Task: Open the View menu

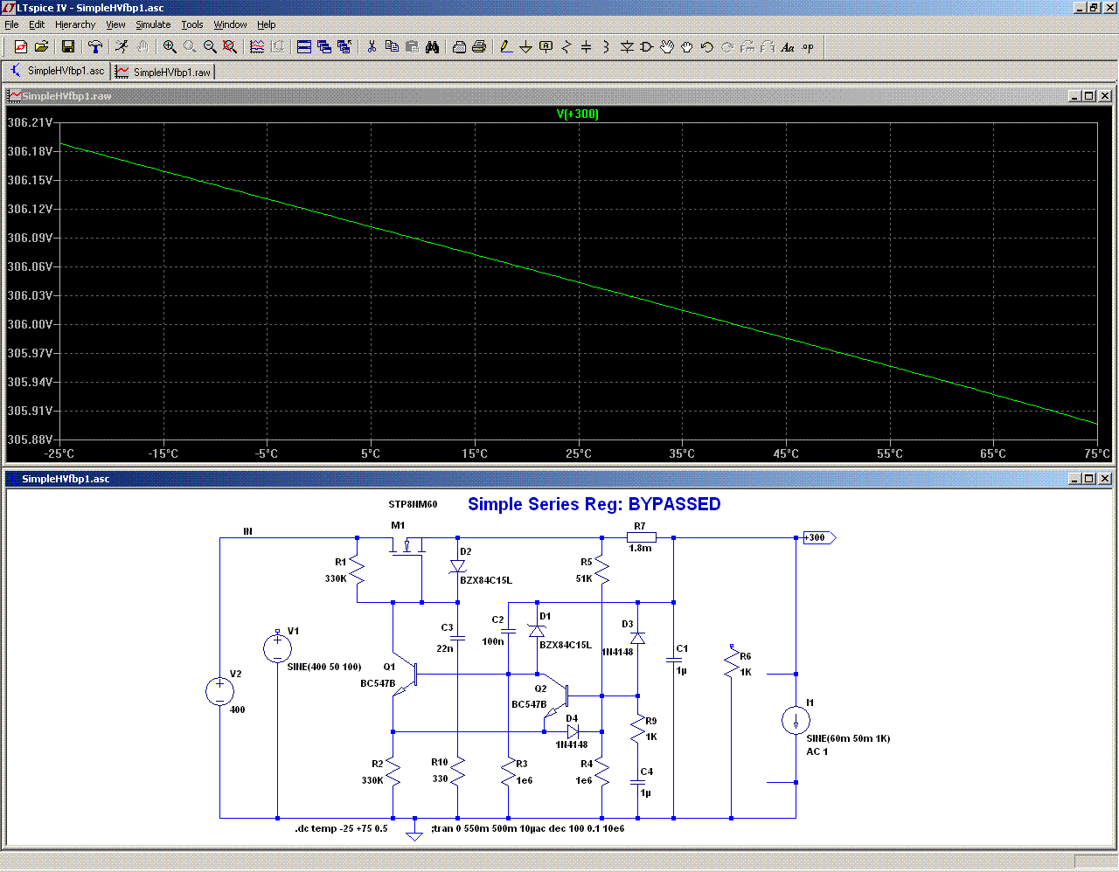Action: tap(116, 24)
